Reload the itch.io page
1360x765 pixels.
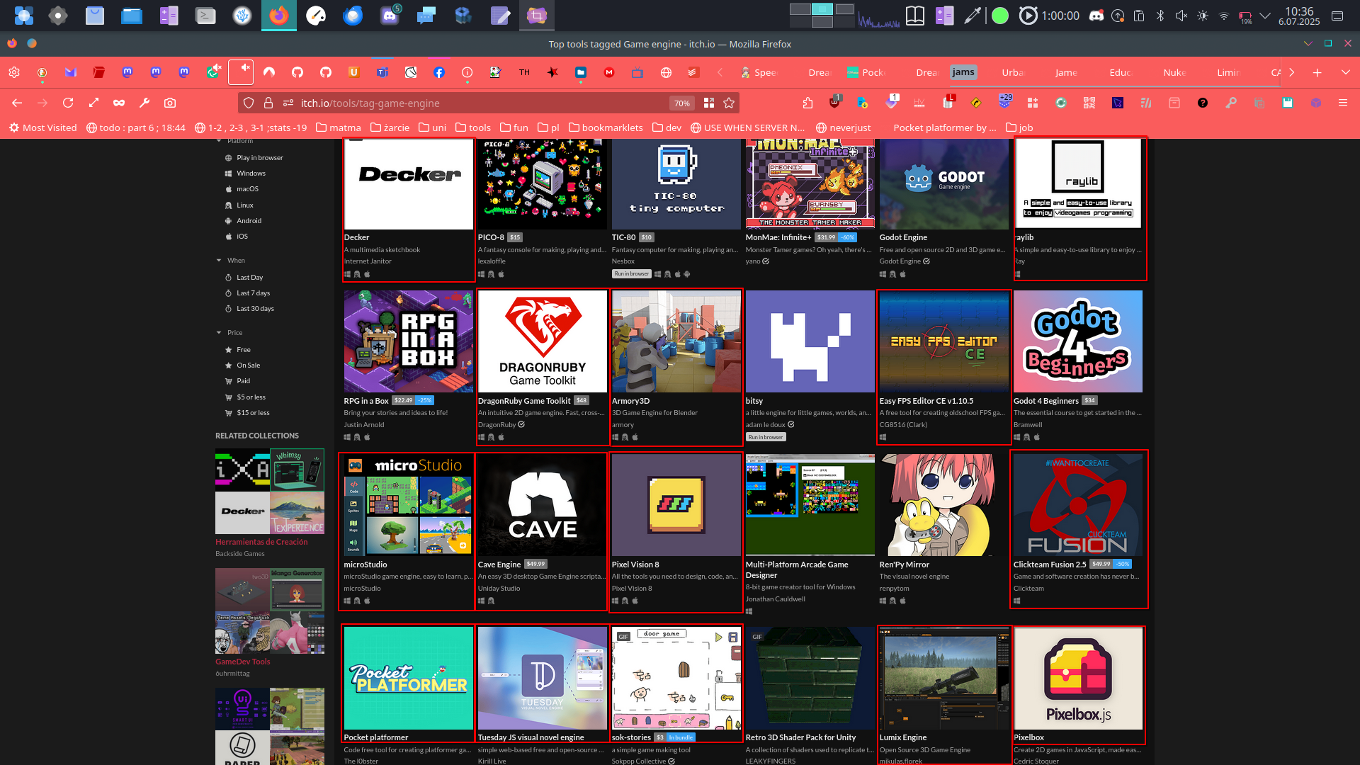coord(68,103)
